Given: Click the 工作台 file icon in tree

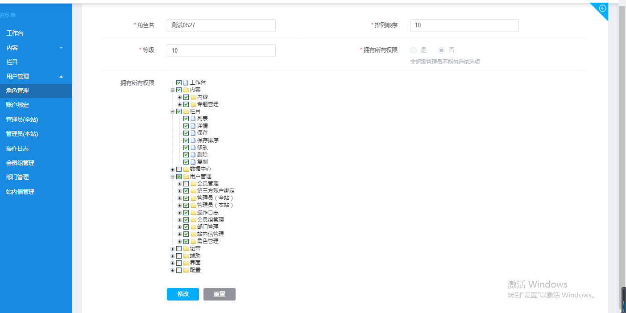Looking at the screenshot, I should 186,82.
